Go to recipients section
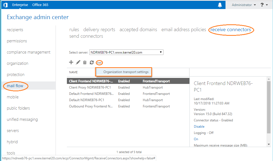The height and width of the screenshot is (161, 273). pos(15,30)
